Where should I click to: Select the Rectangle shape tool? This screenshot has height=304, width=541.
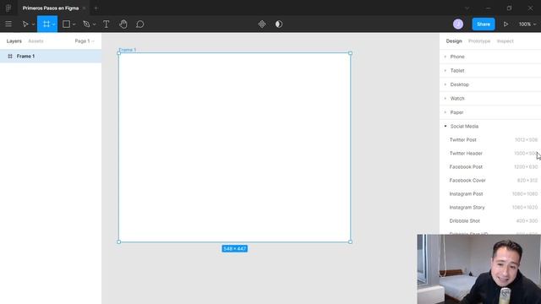tap(66, 24)
